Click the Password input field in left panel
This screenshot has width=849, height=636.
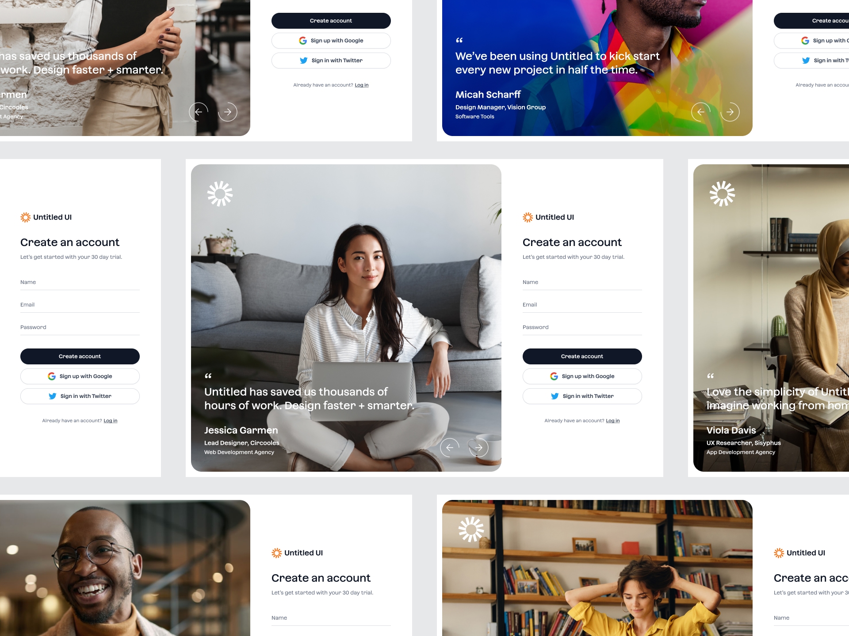tap(80, 327)
